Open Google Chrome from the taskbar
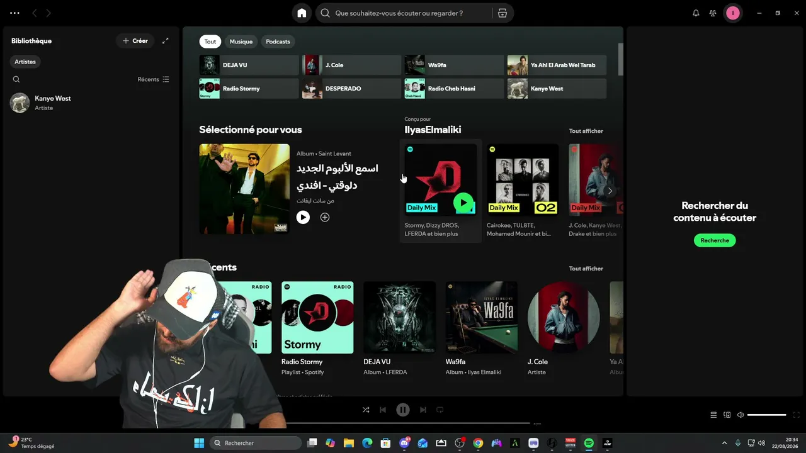 478,443
